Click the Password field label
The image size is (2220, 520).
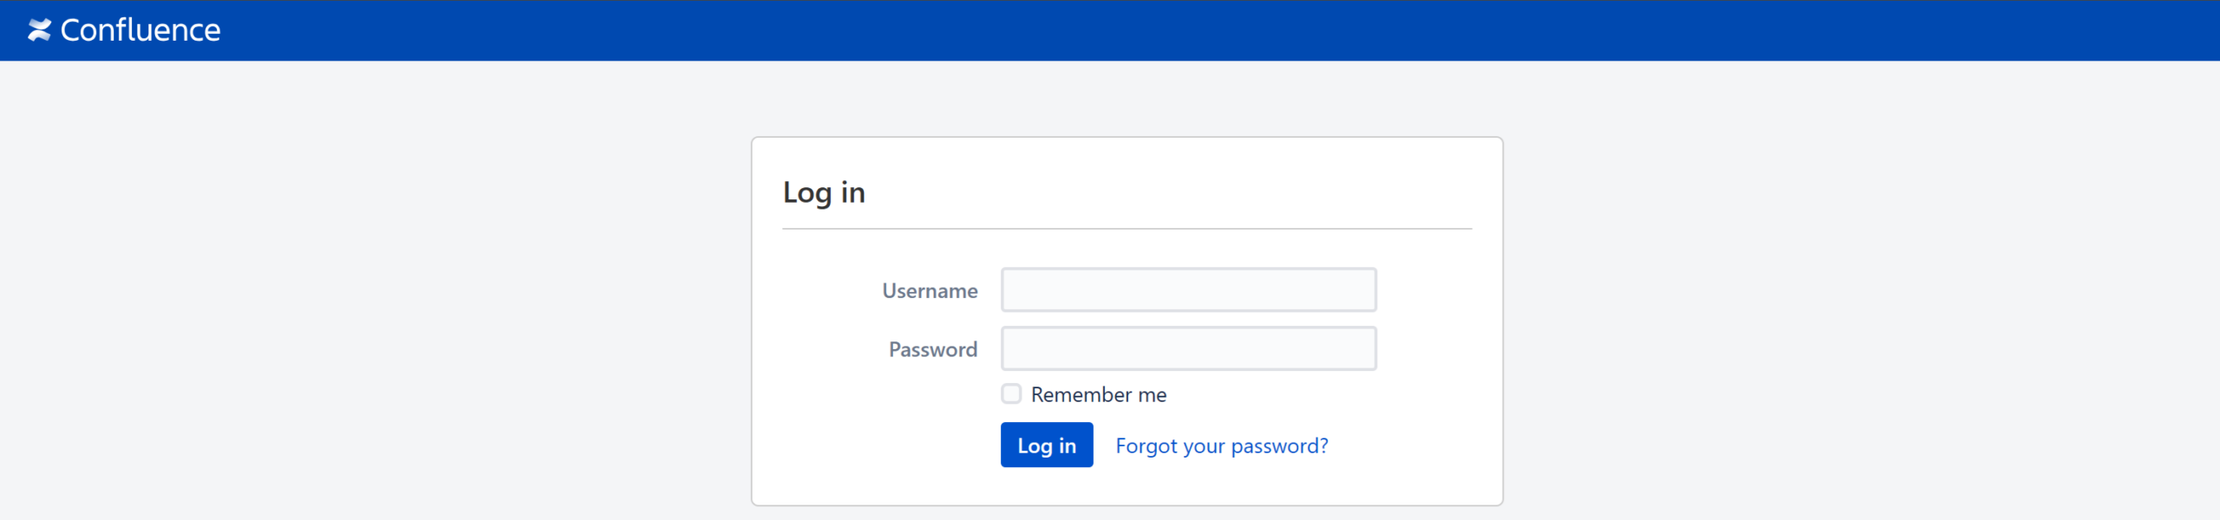pos(932,349)
